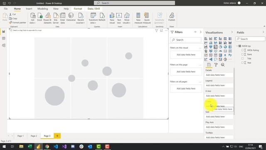This screenshot has width=266, height=150.
Task: Toggle Filters pane visibility eye icon
Action: point(195,32)
